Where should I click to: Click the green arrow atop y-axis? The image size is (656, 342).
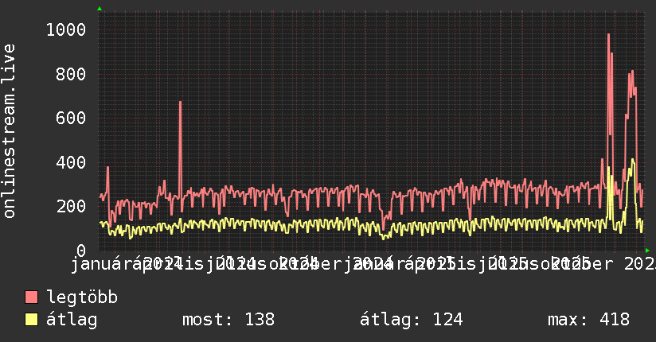point(100,9)
